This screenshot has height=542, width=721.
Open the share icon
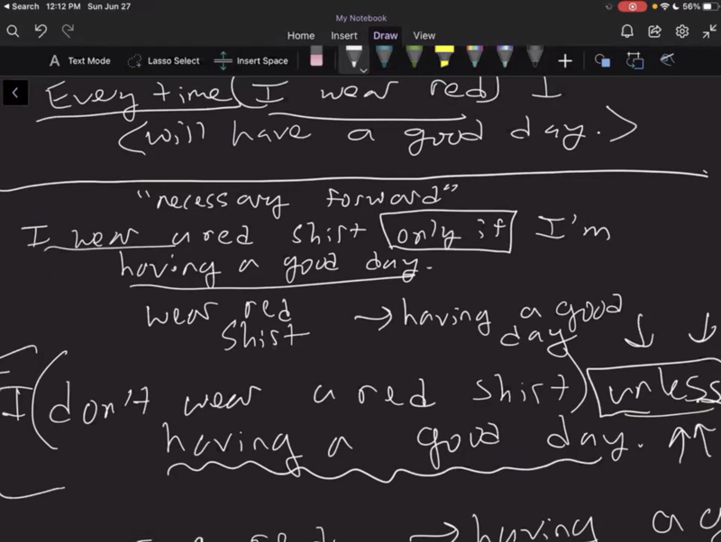[655, 32]
